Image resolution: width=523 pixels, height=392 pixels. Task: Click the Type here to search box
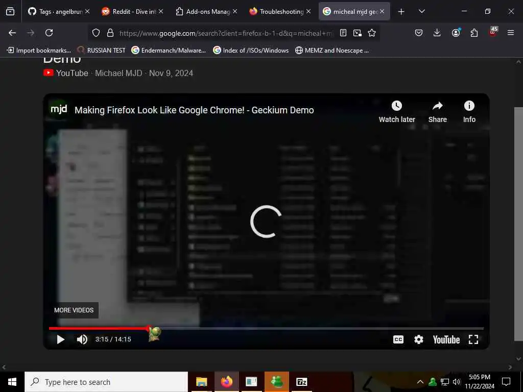[x=106, y=382]
